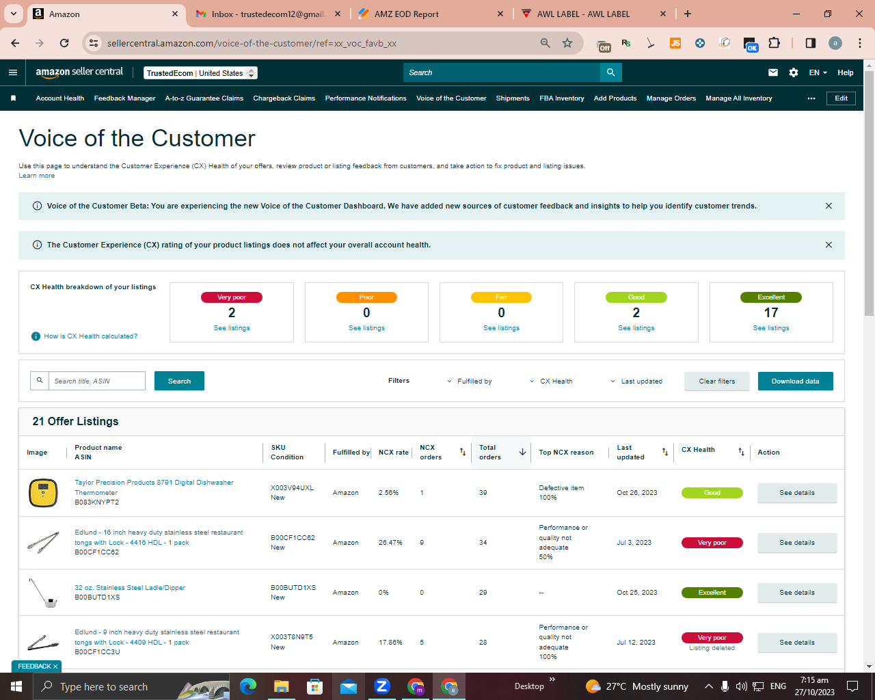Open the tab search chevron in Chrome

tap(13, 14)
